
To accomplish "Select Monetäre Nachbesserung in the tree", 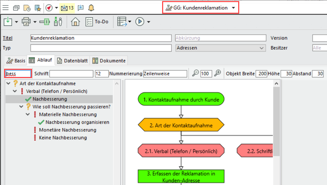I will point(67,130).
